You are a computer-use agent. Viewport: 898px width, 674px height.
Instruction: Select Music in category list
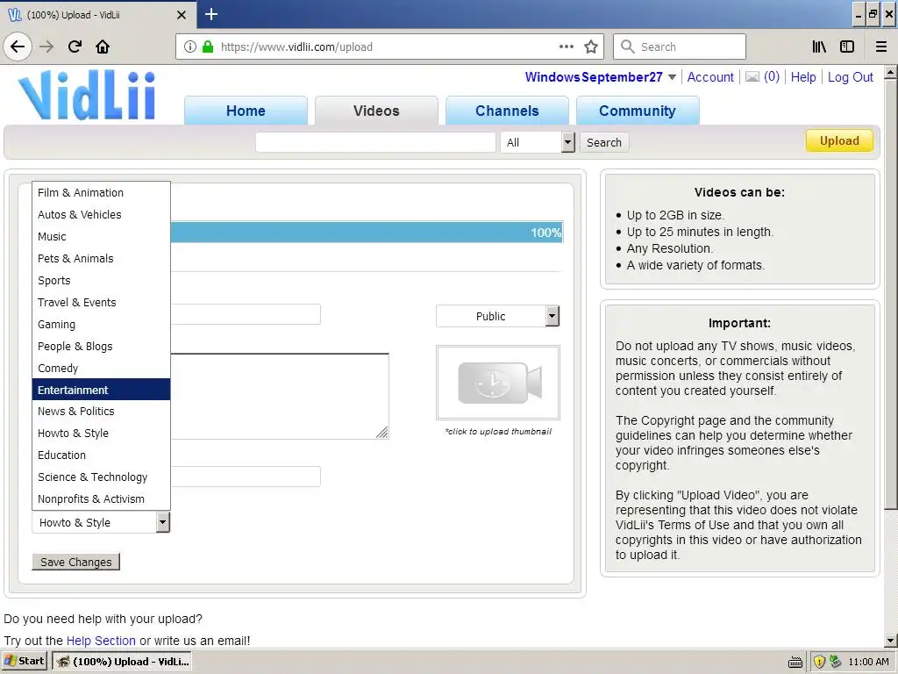tap(101, 237)
